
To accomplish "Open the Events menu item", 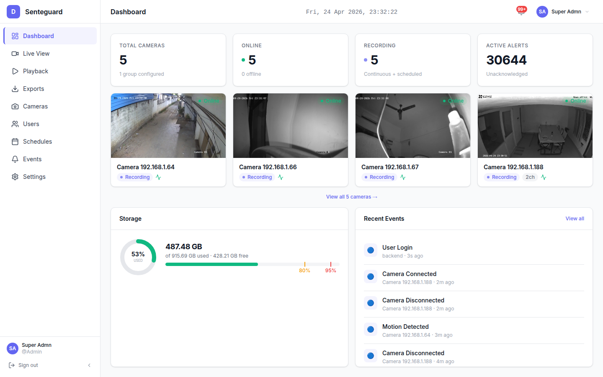I will point(50,159).
